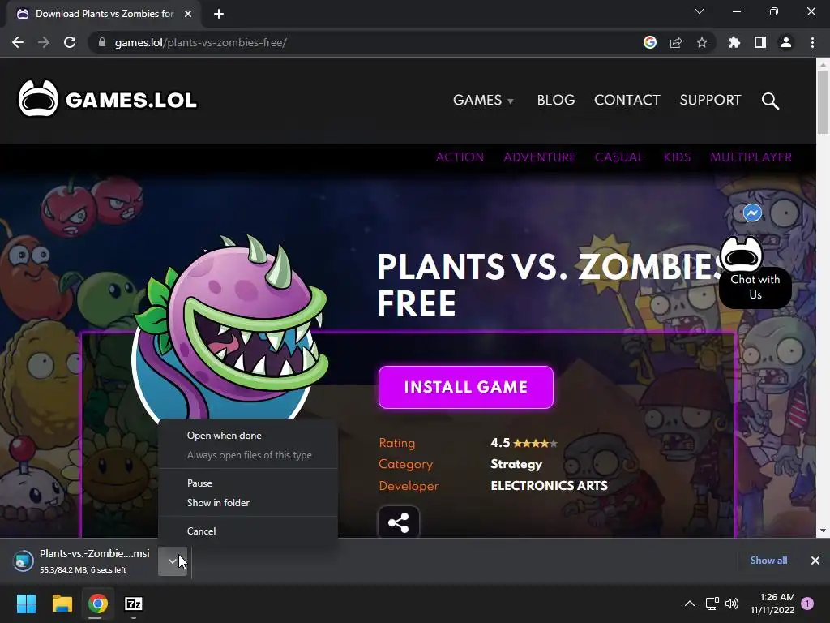
Task: Open the taskbar clock and date
Action: pyautogui.click(x=772, y=604)
